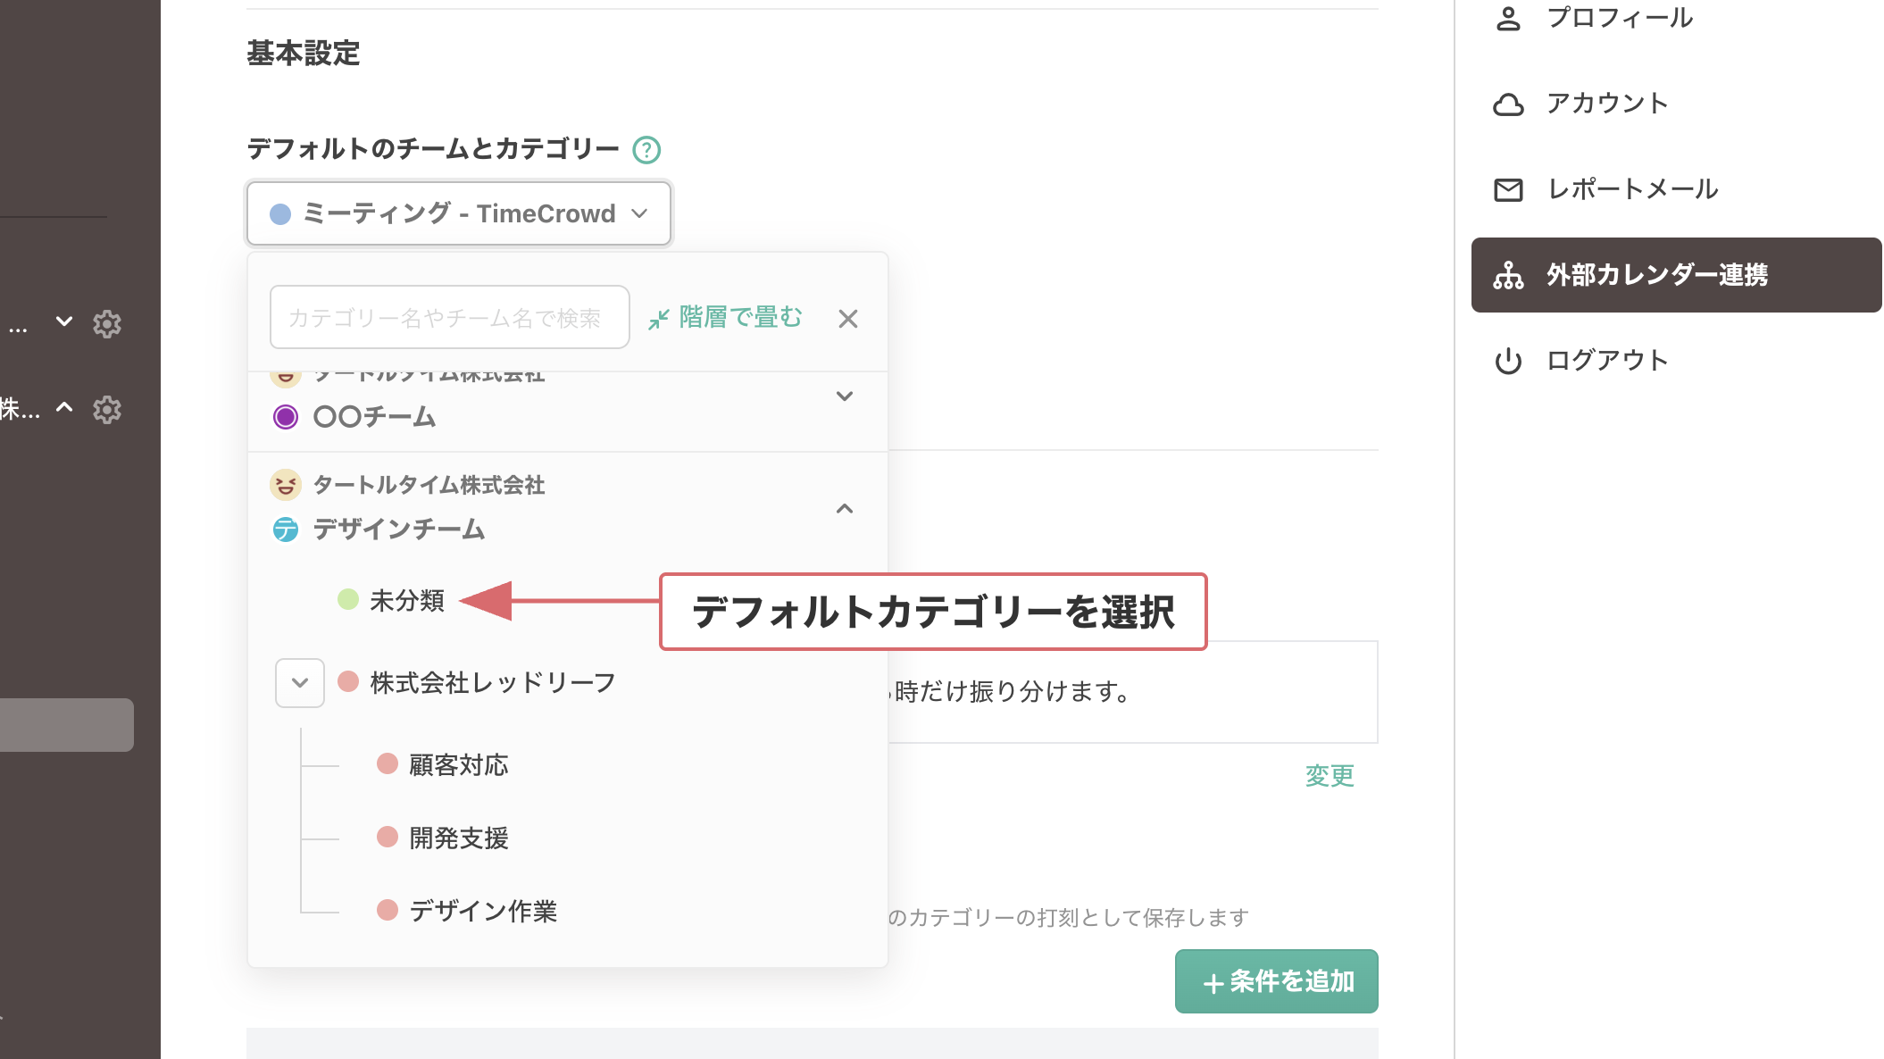Open the プロフィール person icon

pos(1509,17)
